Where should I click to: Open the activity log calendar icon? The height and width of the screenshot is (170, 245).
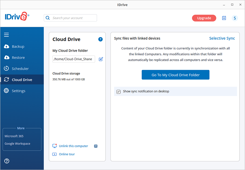[x=224, y=18]
